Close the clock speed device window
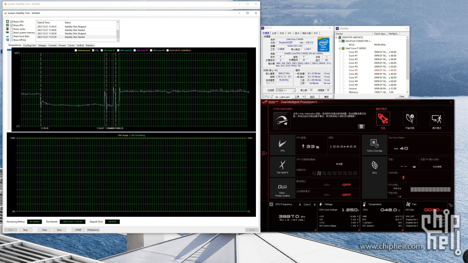The image size is (468, 263). coord(402,96)
